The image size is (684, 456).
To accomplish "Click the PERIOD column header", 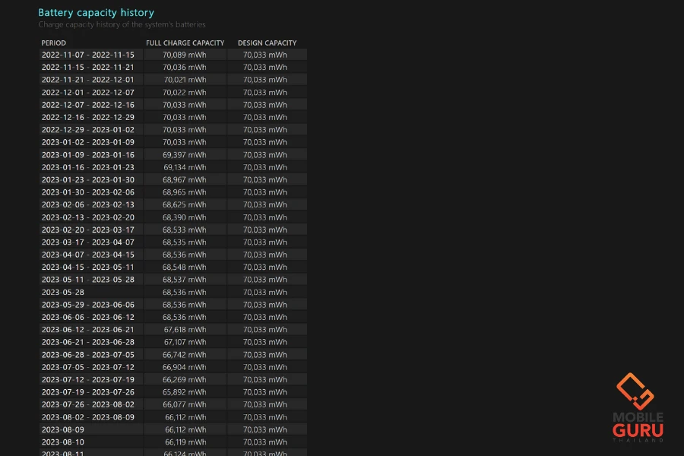I will click(x=53, y=43).
